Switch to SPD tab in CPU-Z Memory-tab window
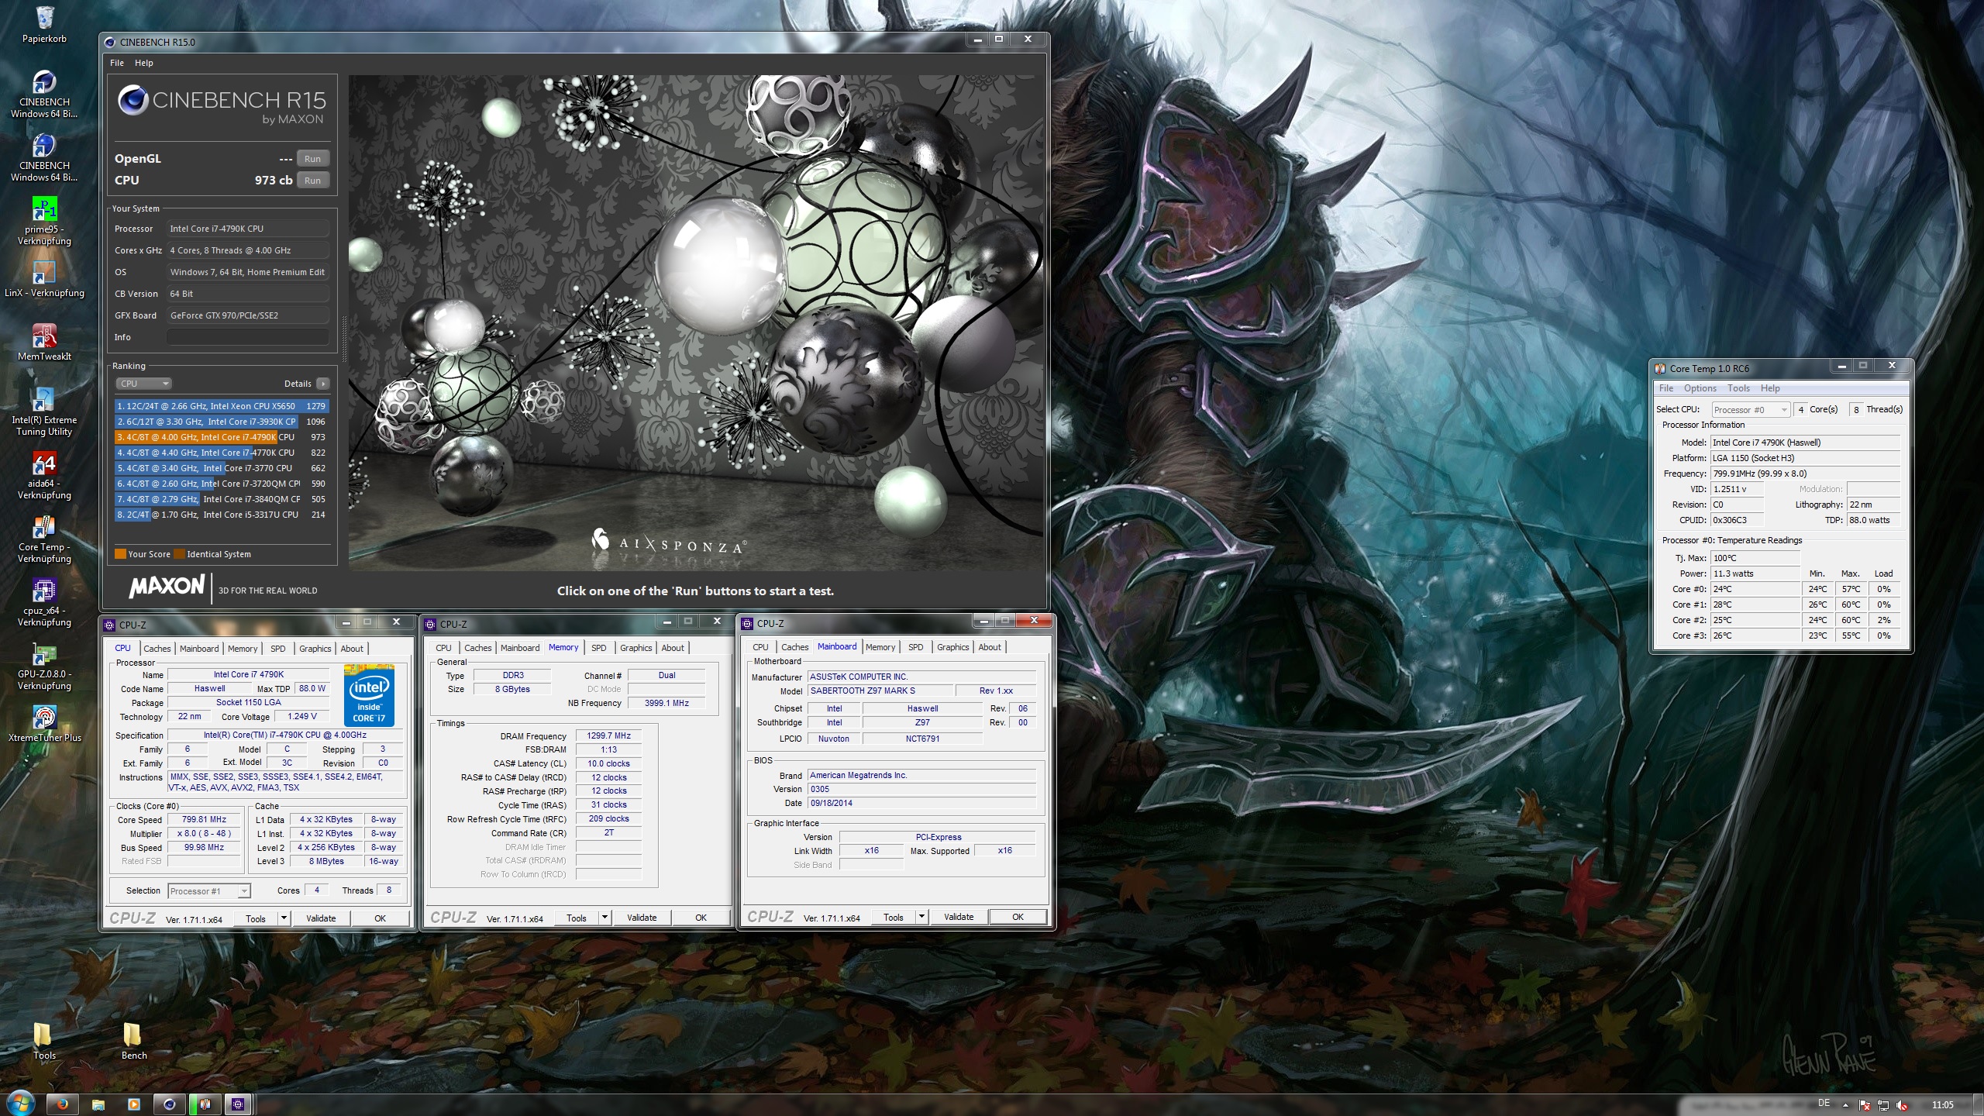The width and height of the screenshot is (1984, 1116). 598,648
